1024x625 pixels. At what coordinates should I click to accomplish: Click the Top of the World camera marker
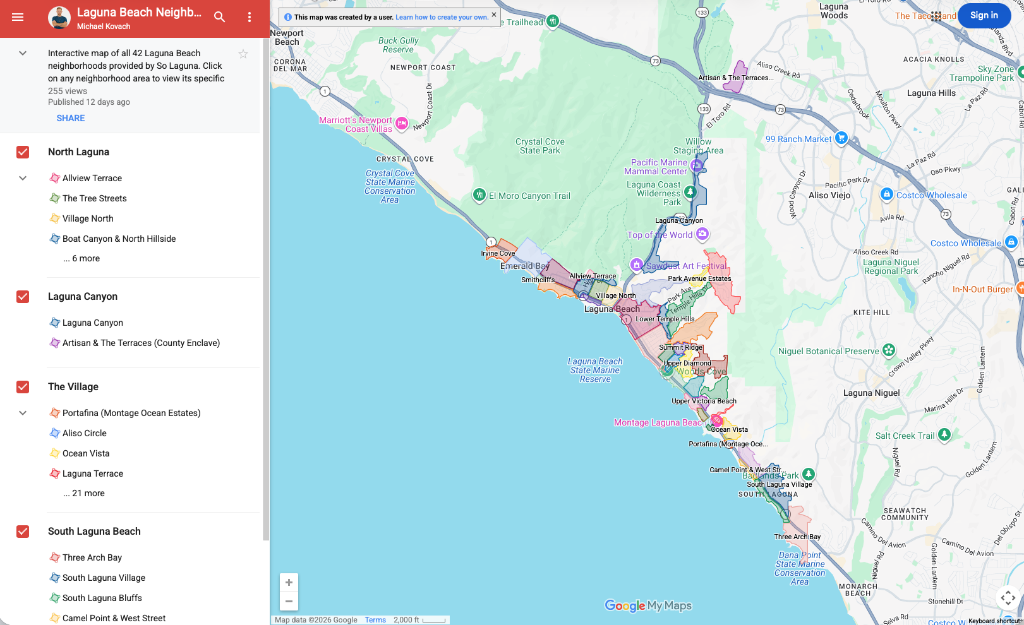pyautogui.click(x=702, y=234)
